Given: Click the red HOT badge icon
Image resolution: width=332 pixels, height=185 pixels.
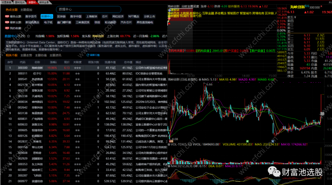Looking at the screenshot, I should (x=7, y=16).
